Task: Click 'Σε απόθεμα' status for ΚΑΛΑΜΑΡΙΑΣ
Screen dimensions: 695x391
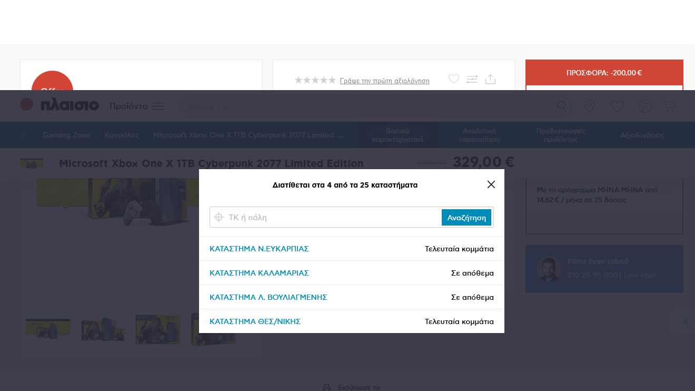Action: (472, 273)
